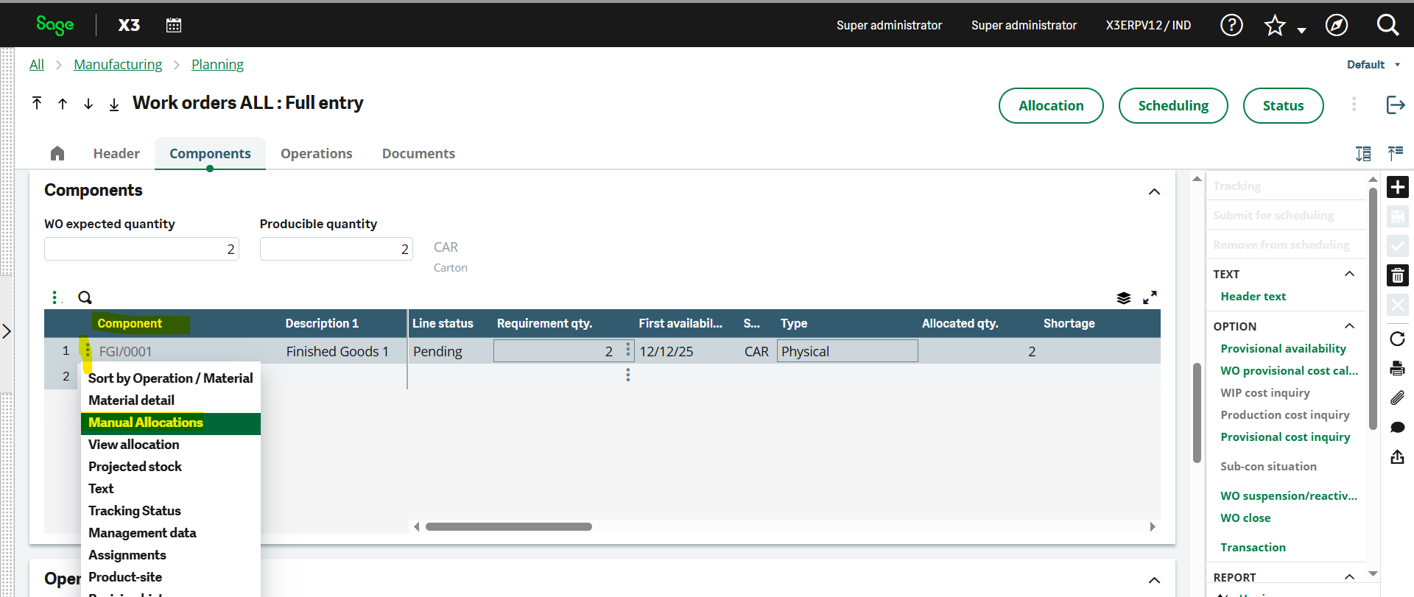Click the collapse all sections icon

pos(1396,153)
